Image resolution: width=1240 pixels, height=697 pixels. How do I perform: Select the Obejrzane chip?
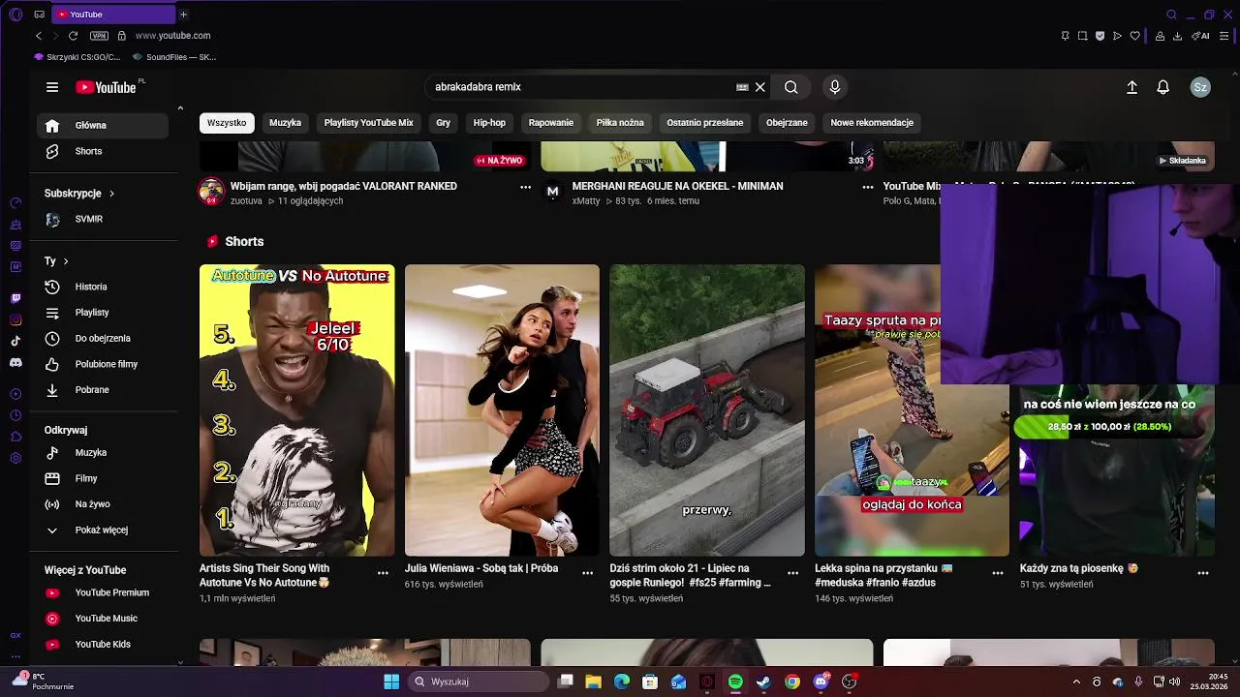(x=787, y=123)
